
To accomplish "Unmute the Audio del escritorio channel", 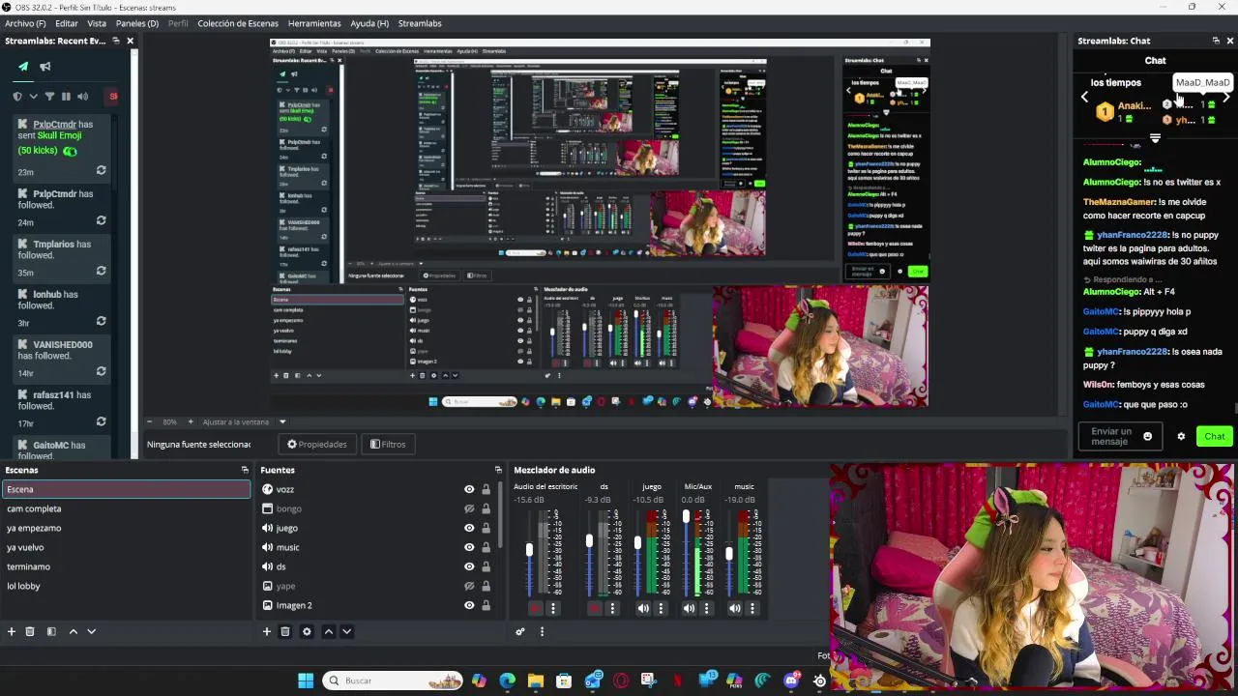I will click(536, 608).
